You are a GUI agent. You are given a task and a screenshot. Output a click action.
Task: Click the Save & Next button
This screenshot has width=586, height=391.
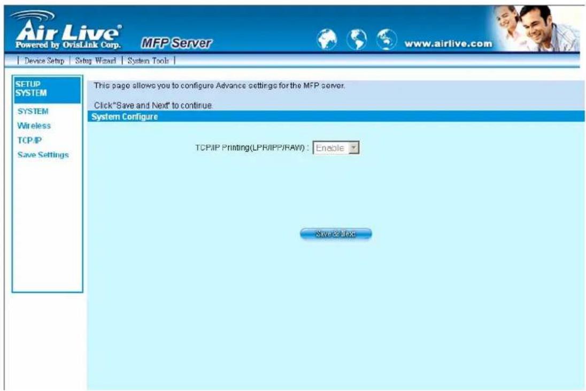336,234
